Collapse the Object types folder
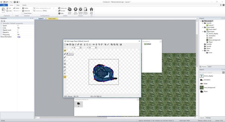Image resolution: width=225 pixels, height=122 pixels. click(x=203, y=31)
